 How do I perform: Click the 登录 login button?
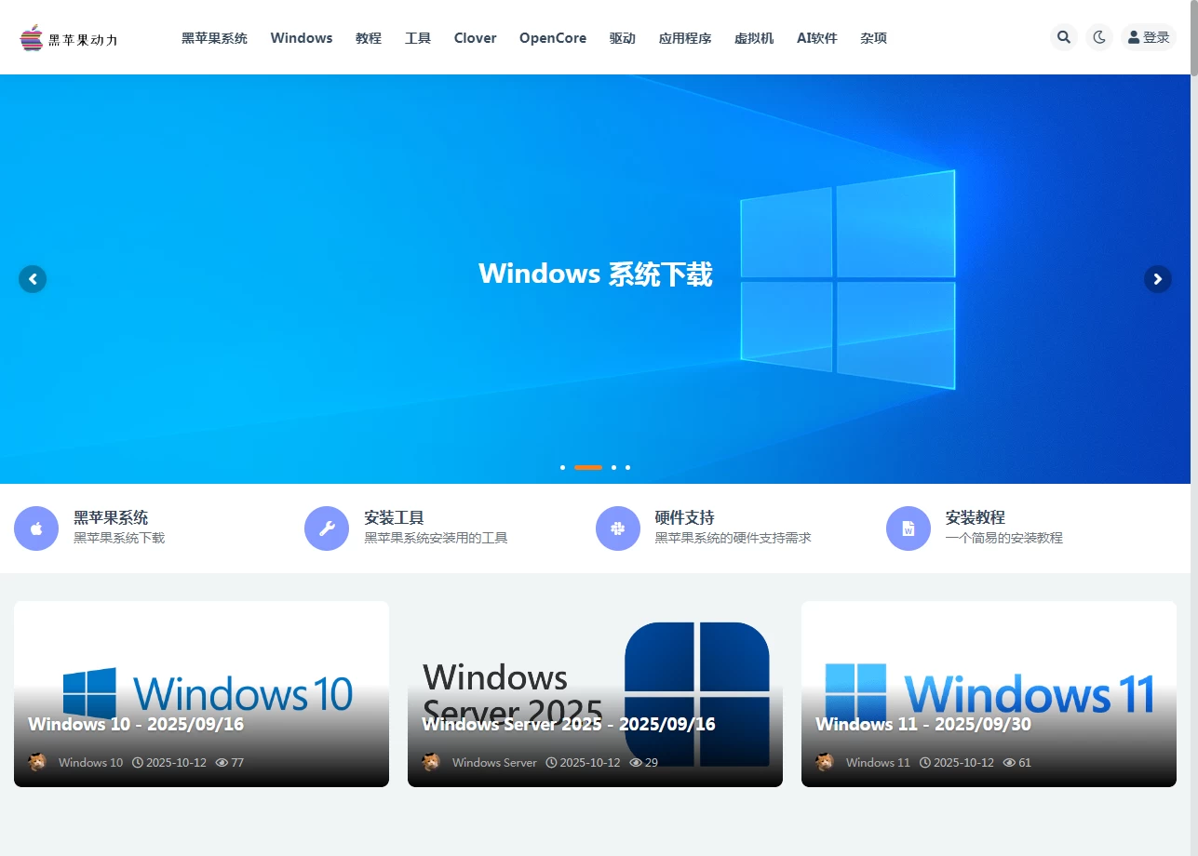tap(1149, 37)
